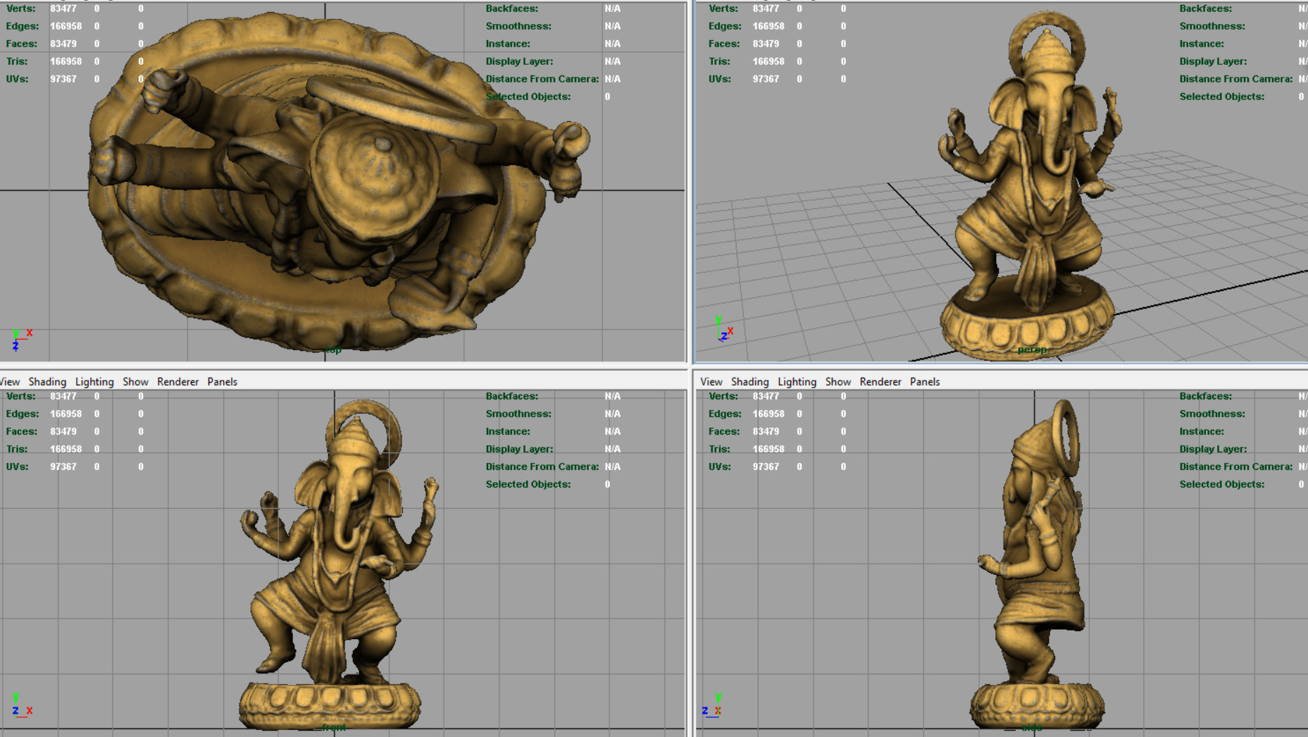Open Panels menu in side viewport panel
The height and width of the screenshot is (737, 1308).
tap(925, 381)
